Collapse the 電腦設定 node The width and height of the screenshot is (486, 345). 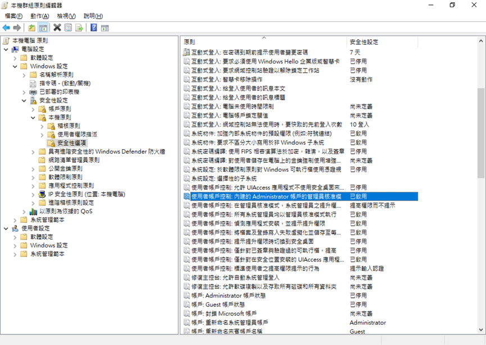click(x=6, y=49)
